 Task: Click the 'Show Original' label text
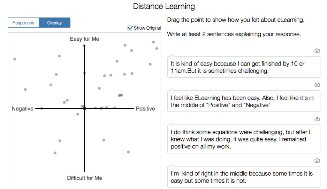click(x=147, y=28)
